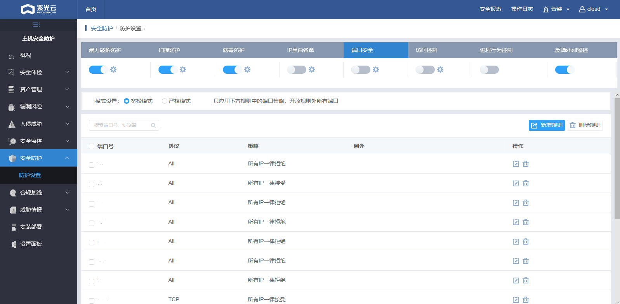Open 操作日志 in the top bar
This screenshot has width=620, height=304.
[522, 9]
